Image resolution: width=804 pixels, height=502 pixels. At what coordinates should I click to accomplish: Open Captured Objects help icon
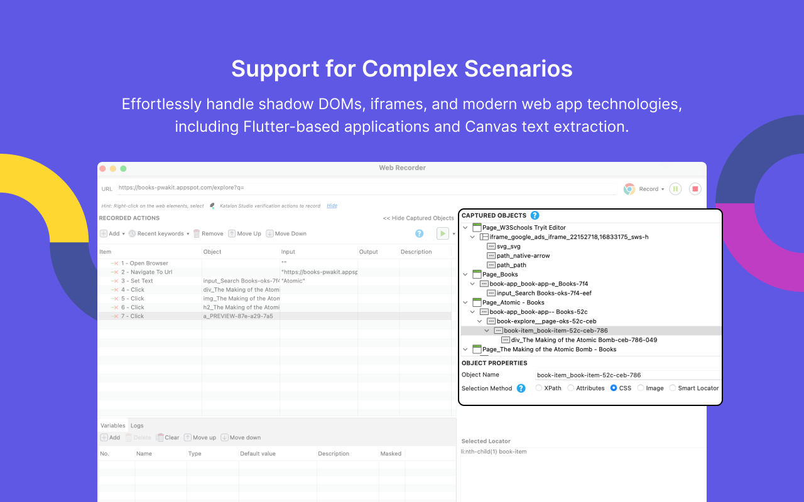(x=535, y=215)
